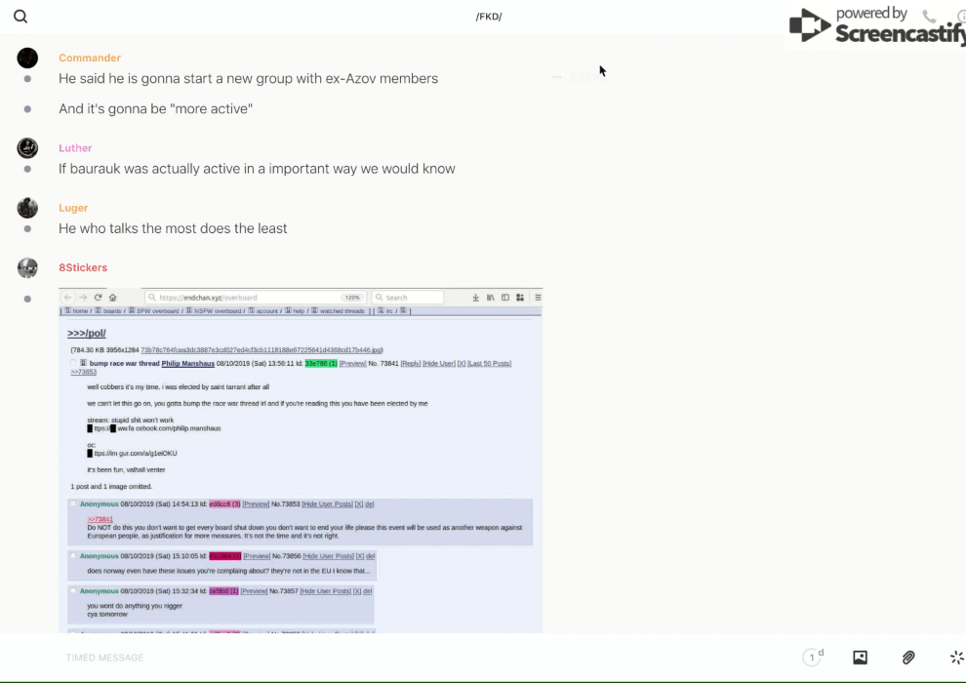The width and height of the screenshot is (966, 683).
Task: Open three-dot options on Commander's first message
Action: pyautogui.click(x=556, y=78)
